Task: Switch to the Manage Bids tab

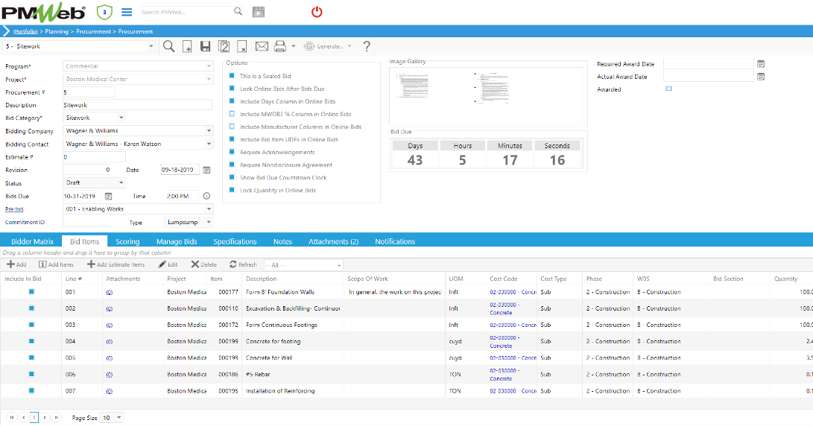Action: point(177,241)
